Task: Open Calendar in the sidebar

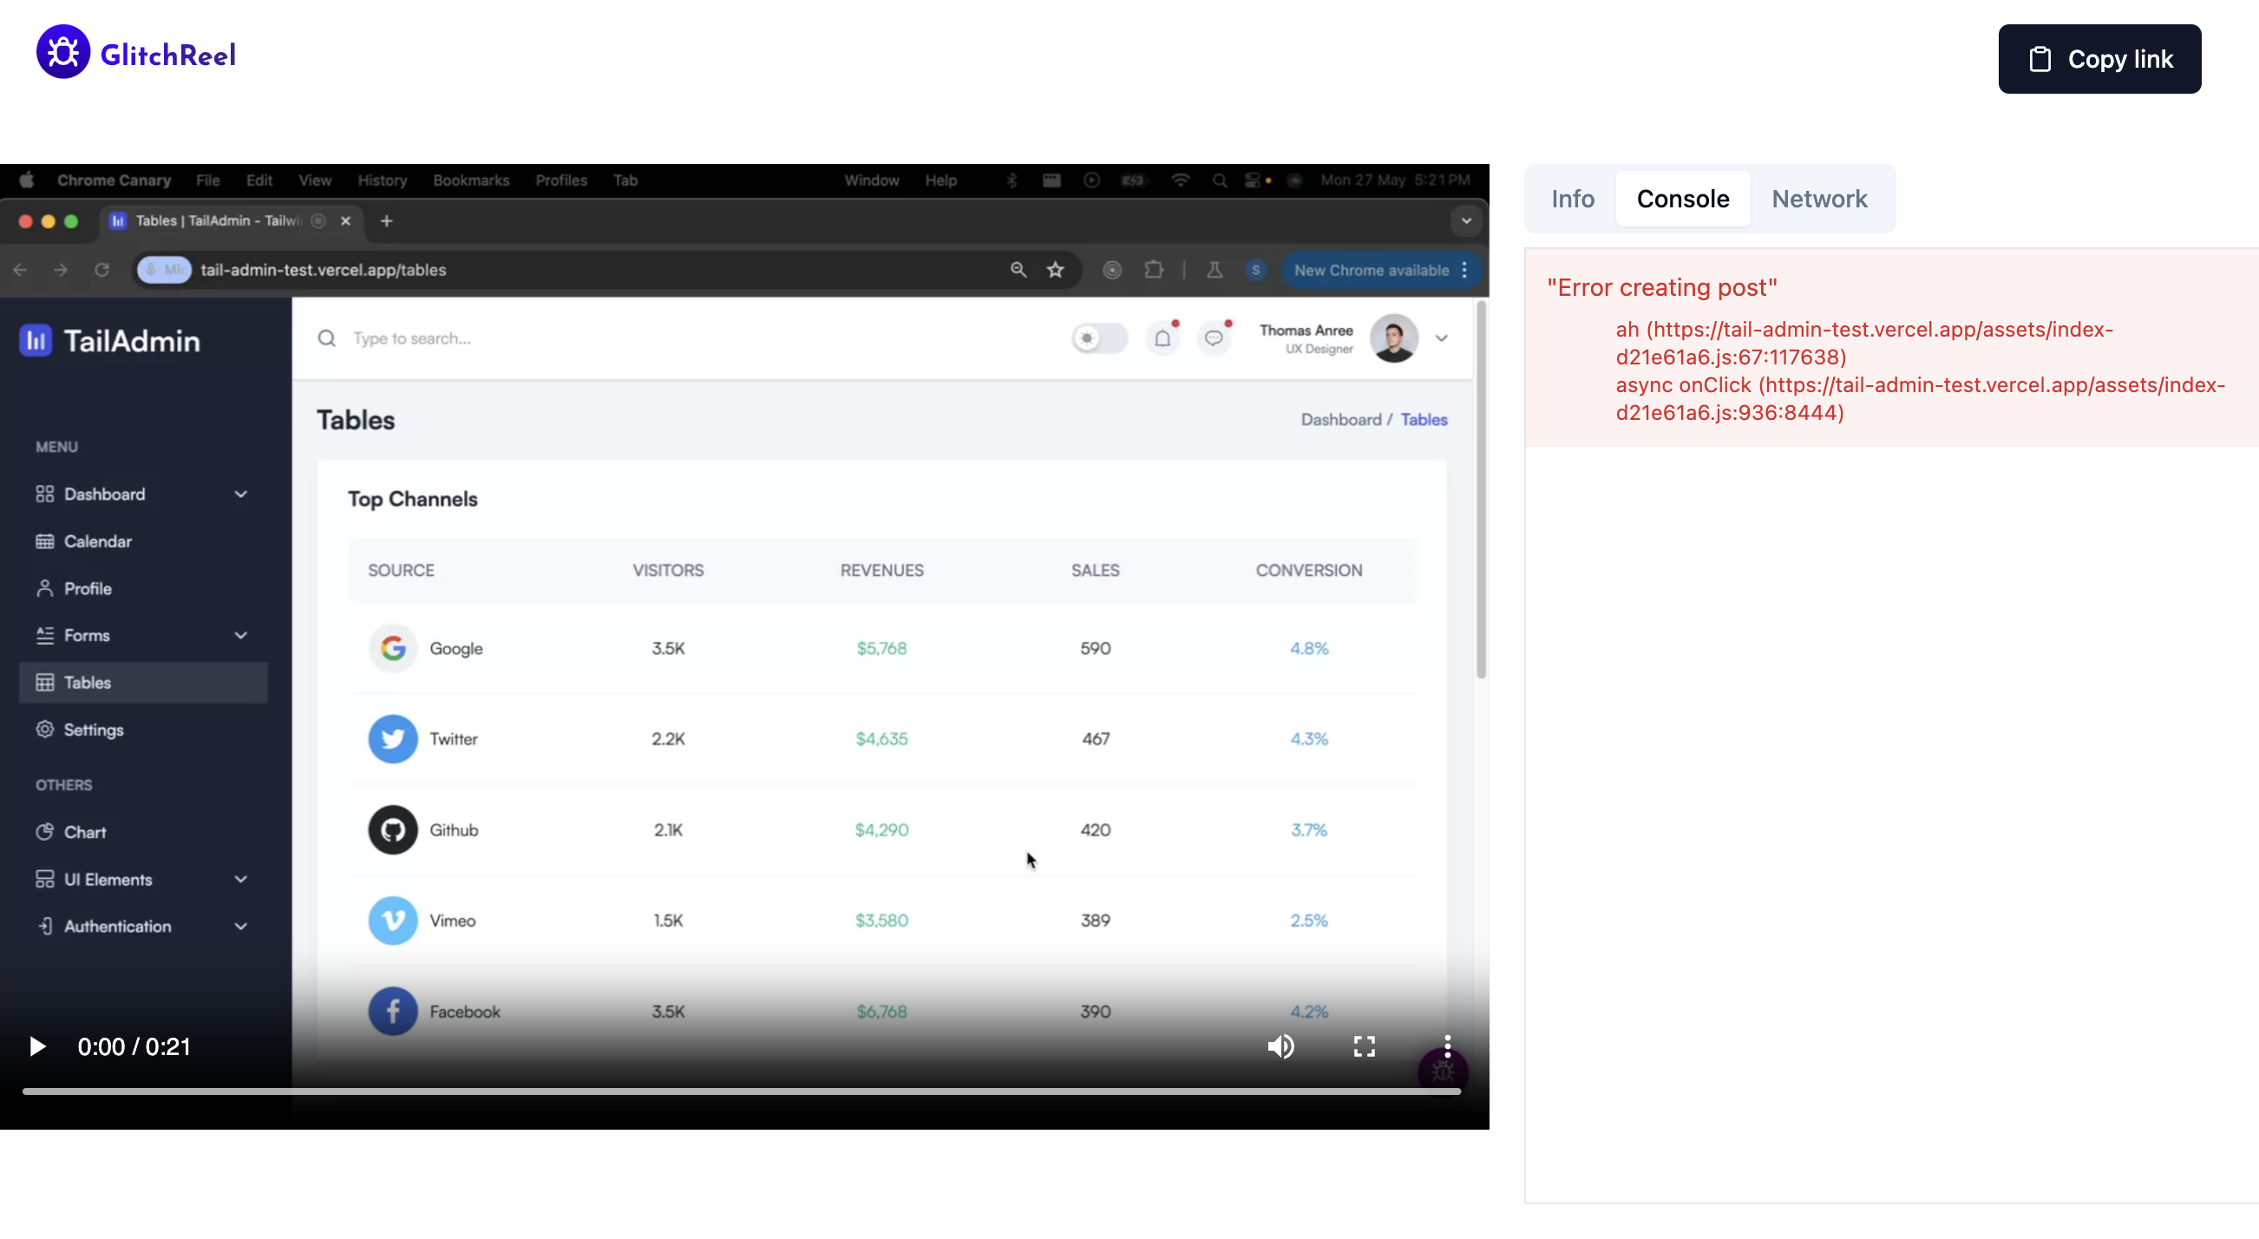Action: 143,542
